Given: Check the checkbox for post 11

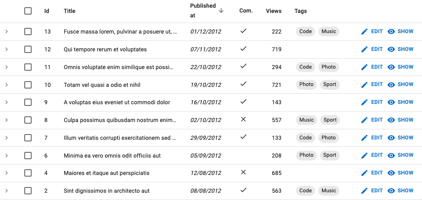Looking at the screenshot, I should [x=28, y=67].
